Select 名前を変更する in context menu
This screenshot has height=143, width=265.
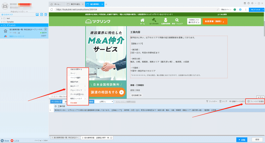click(78, 69)
